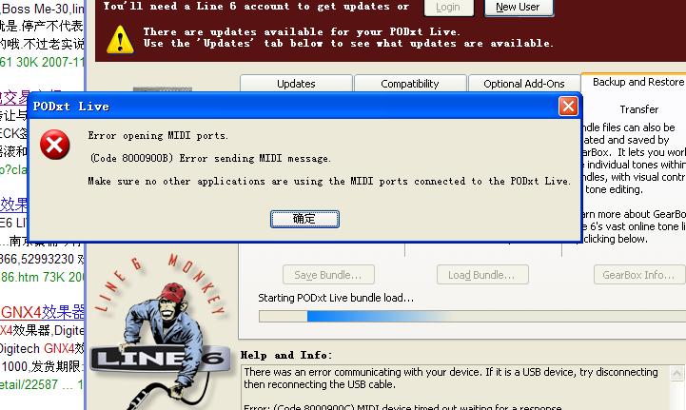This screenshot has height=410, width=686.
Task: Click '(Code 8000900B) Error sending MIDI message.' text
Action: [x=210, y=159]
